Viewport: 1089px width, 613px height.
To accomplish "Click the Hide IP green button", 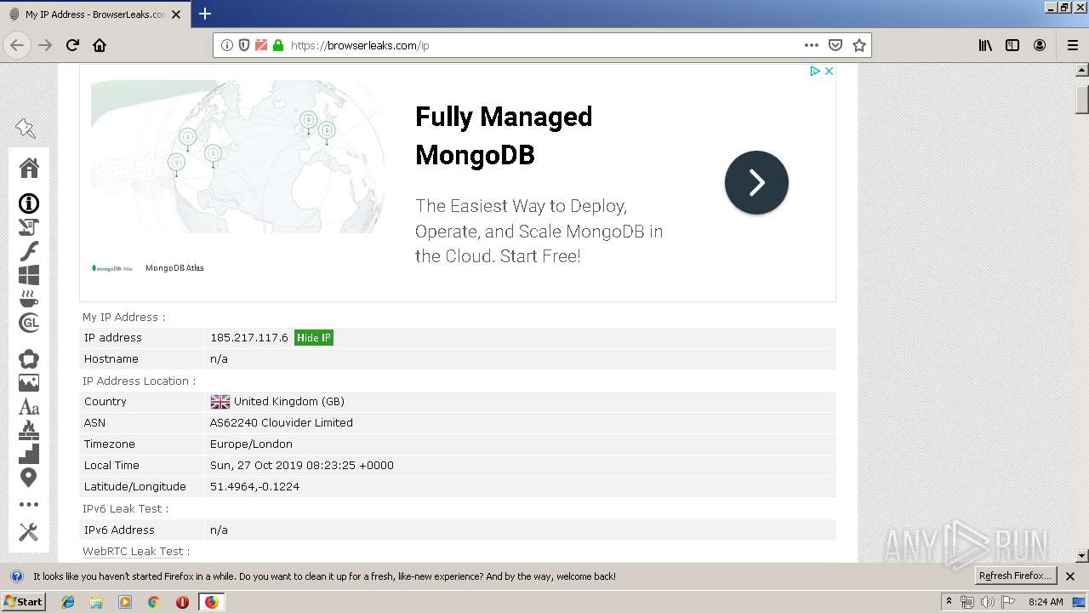I will [314, 338].
